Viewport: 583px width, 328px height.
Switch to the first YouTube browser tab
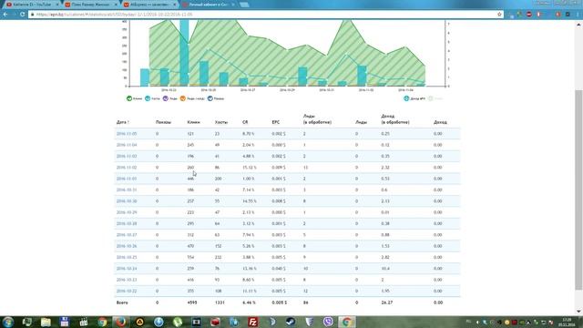32,5
